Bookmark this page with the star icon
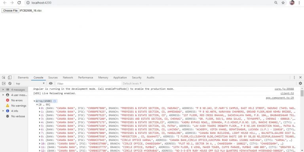 point(283,3)
